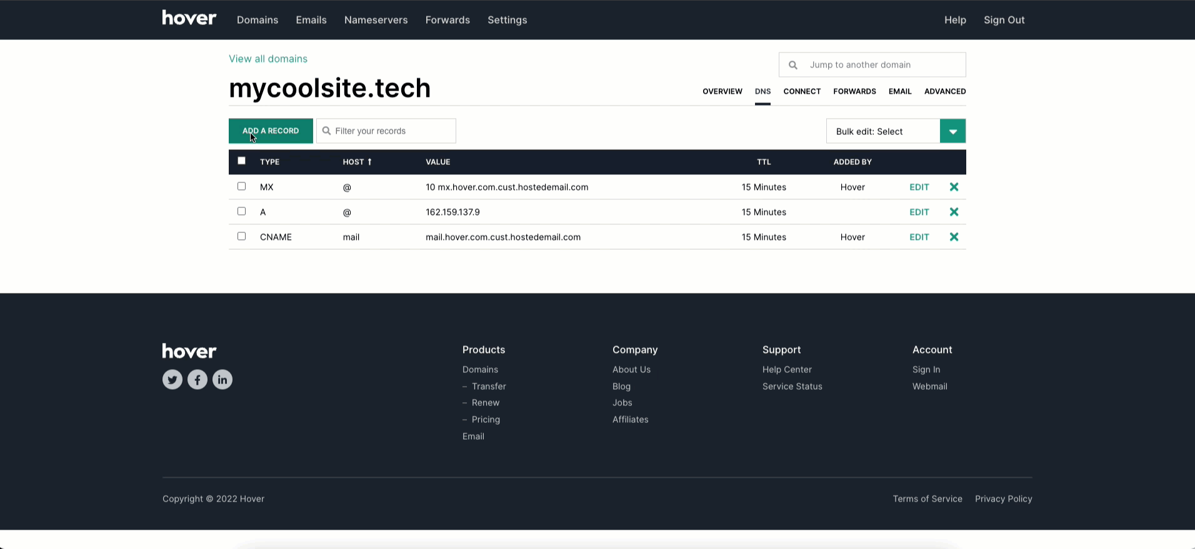Edit the A record 162.159.137.9
Viewport: 1195px width, 549px height.
pyautogui.click(x=919, y=212)
